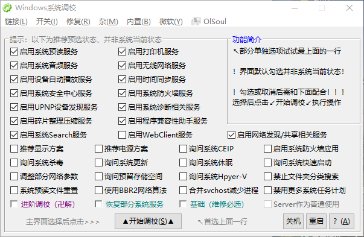
Task: Check 启用系统防火墙应用
Action: pyautogui.click(x=267, y=148)
